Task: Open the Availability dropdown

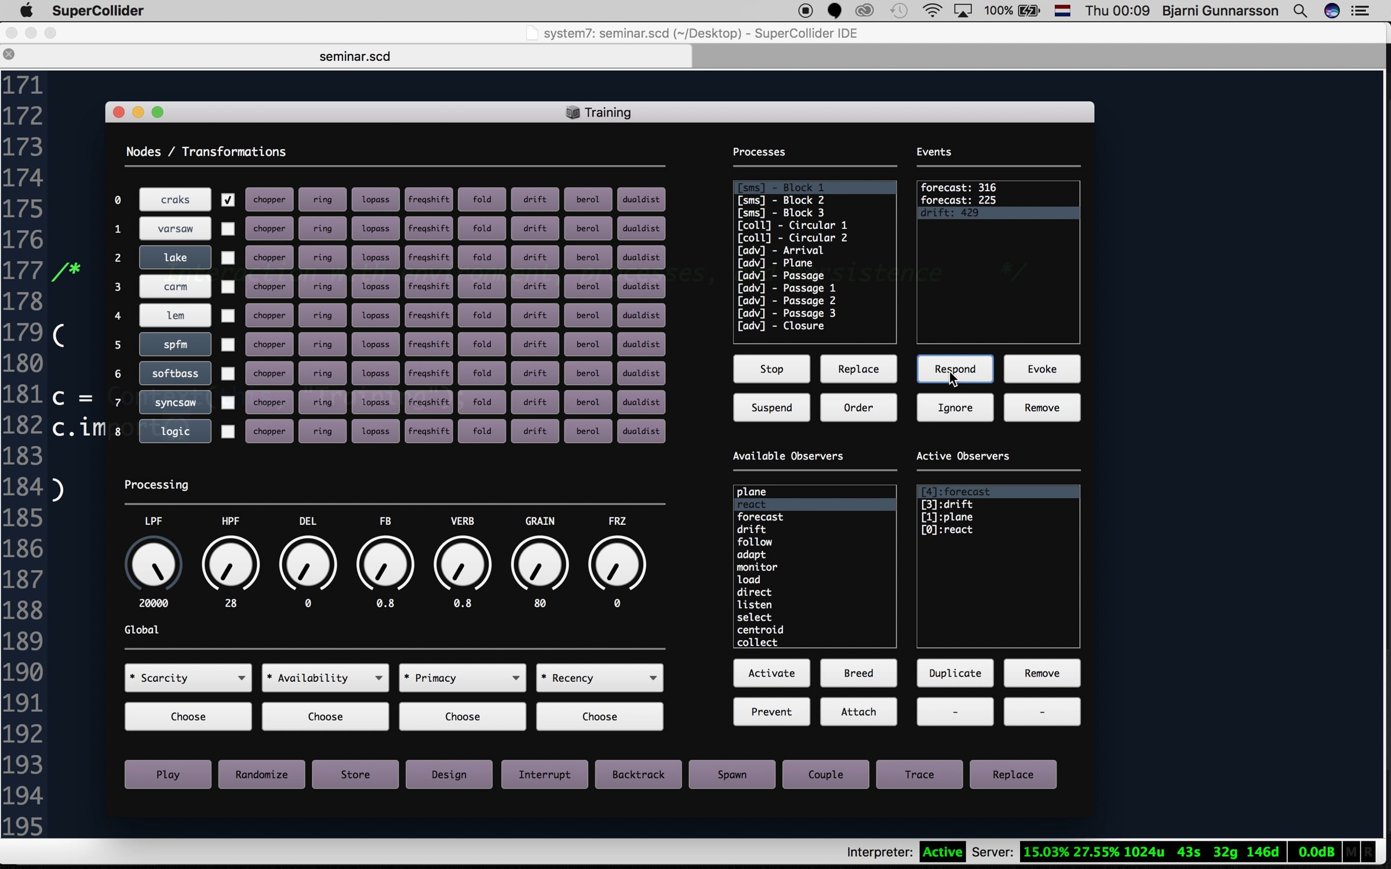Action: click(325, 678)
